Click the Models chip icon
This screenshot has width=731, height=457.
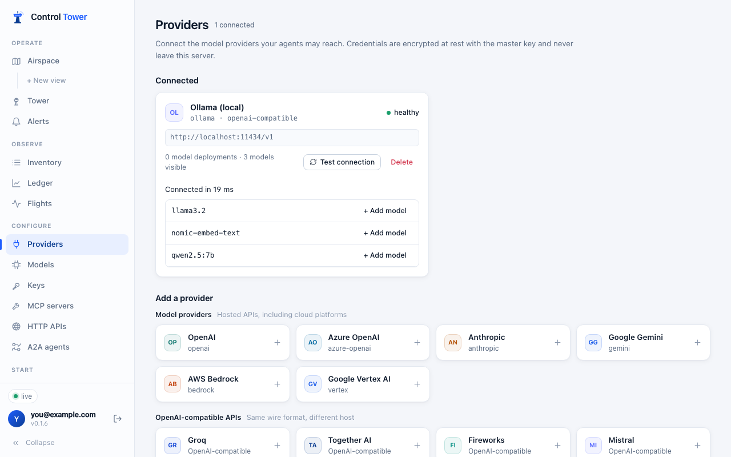(16, 265)
